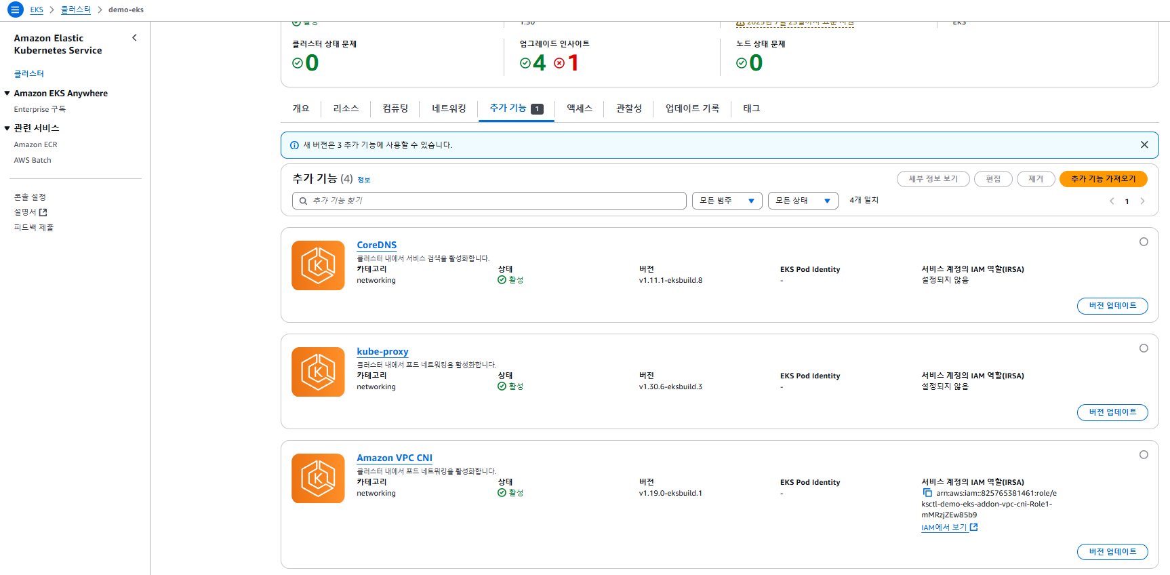Select the CoreDNS add-on radio button
The image size is (1170, 575).
click(x=1144, y=241)
